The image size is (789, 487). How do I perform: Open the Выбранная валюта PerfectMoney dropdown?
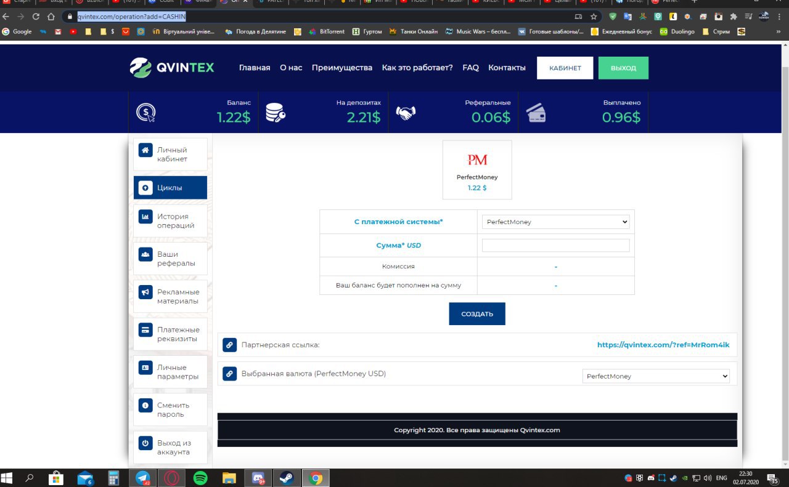(x=656, y=376)
